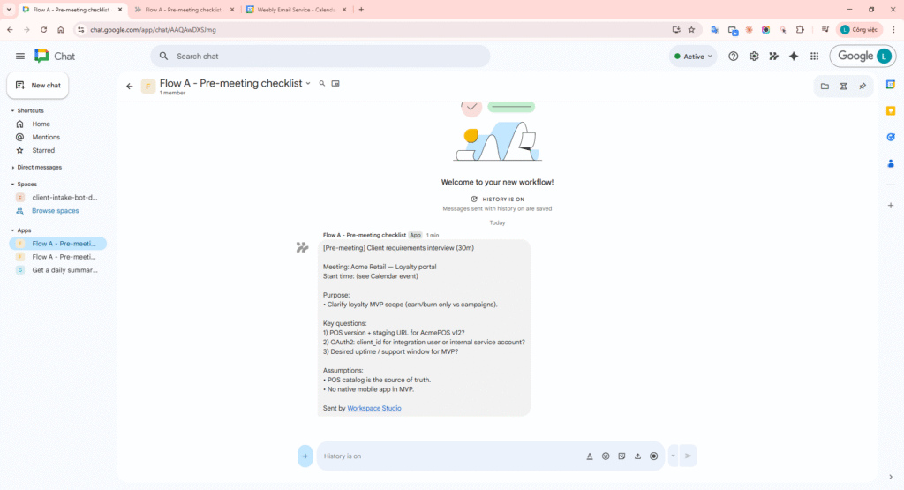The height and width of the screenshot is (490, 904).
Task: Open Google Tasks in the side panel
Action: pos(891,137)
